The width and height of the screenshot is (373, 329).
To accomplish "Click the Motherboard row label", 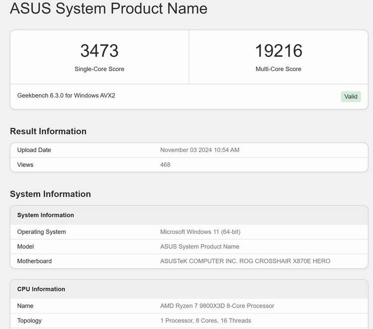I will pos(34,261).
